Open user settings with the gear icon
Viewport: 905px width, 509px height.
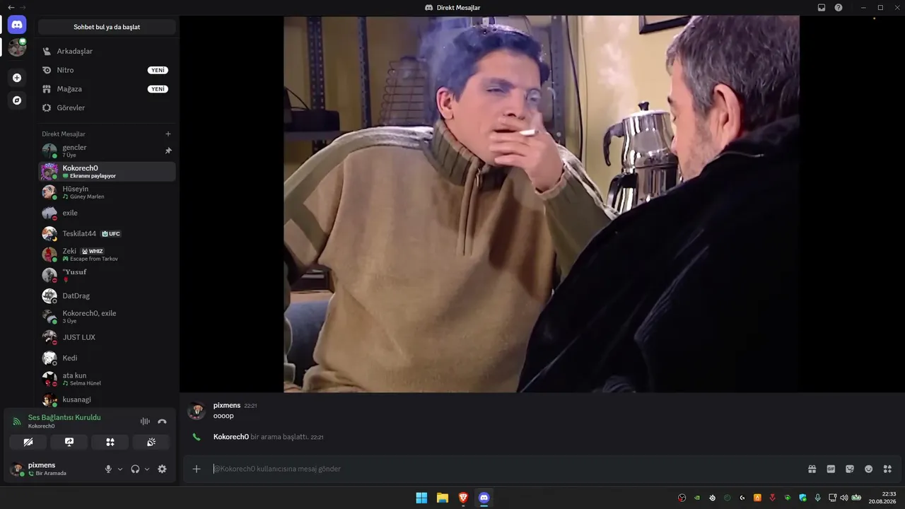[162, 469]
